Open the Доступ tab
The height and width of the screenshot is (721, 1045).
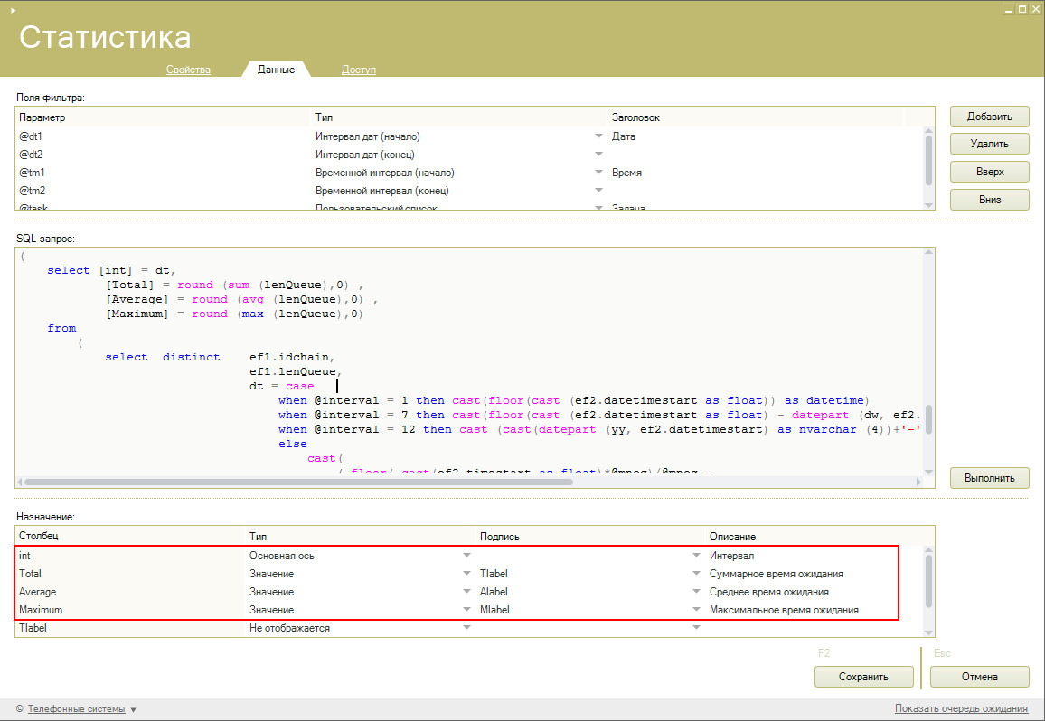click(358, 70)
